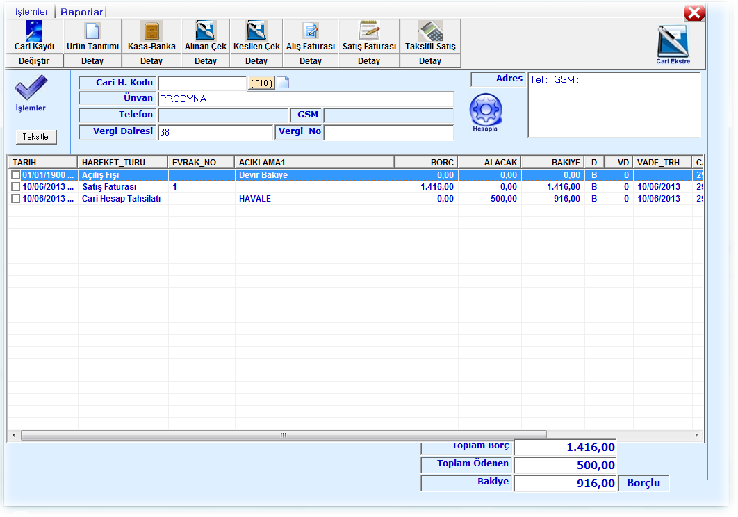The height and width of the screenshot is (517, 738).
Task: Expand the Detay under Satış Faturası
Action: [369, 61]
